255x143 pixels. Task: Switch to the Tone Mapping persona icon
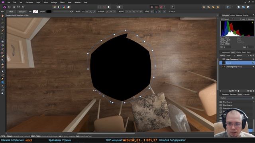click(19, 7)
